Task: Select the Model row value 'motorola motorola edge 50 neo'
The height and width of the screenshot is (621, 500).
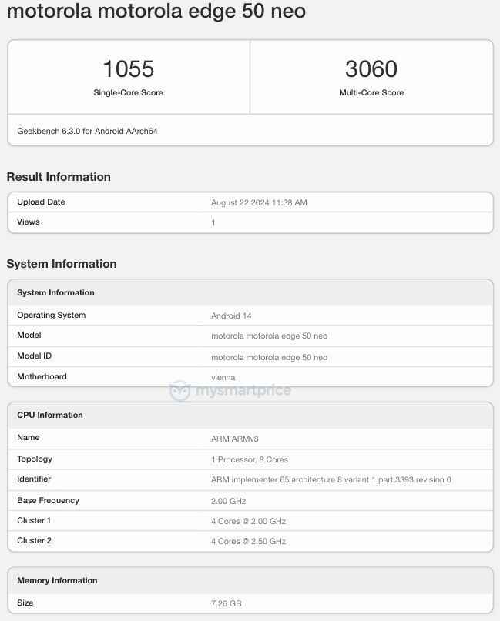Action: point(269,336)
